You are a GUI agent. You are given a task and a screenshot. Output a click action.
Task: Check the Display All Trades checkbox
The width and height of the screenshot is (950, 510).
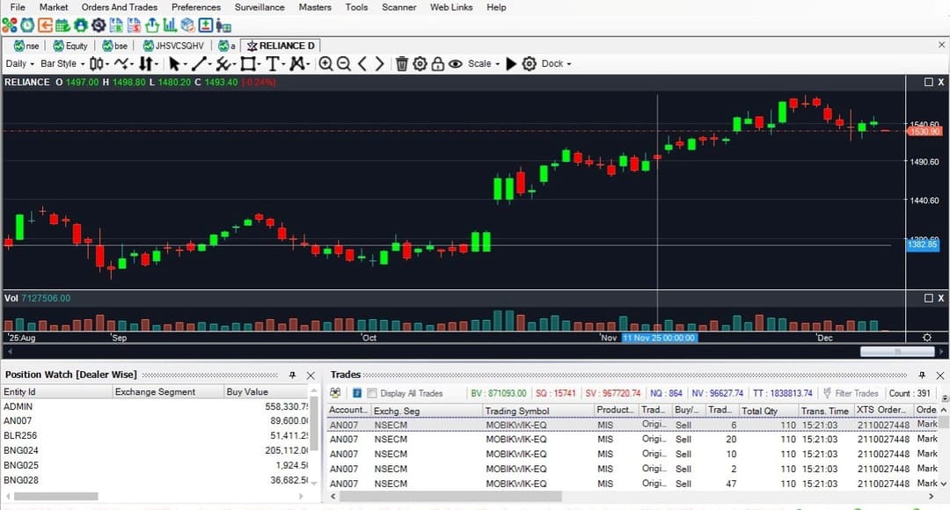coord(372,393)
